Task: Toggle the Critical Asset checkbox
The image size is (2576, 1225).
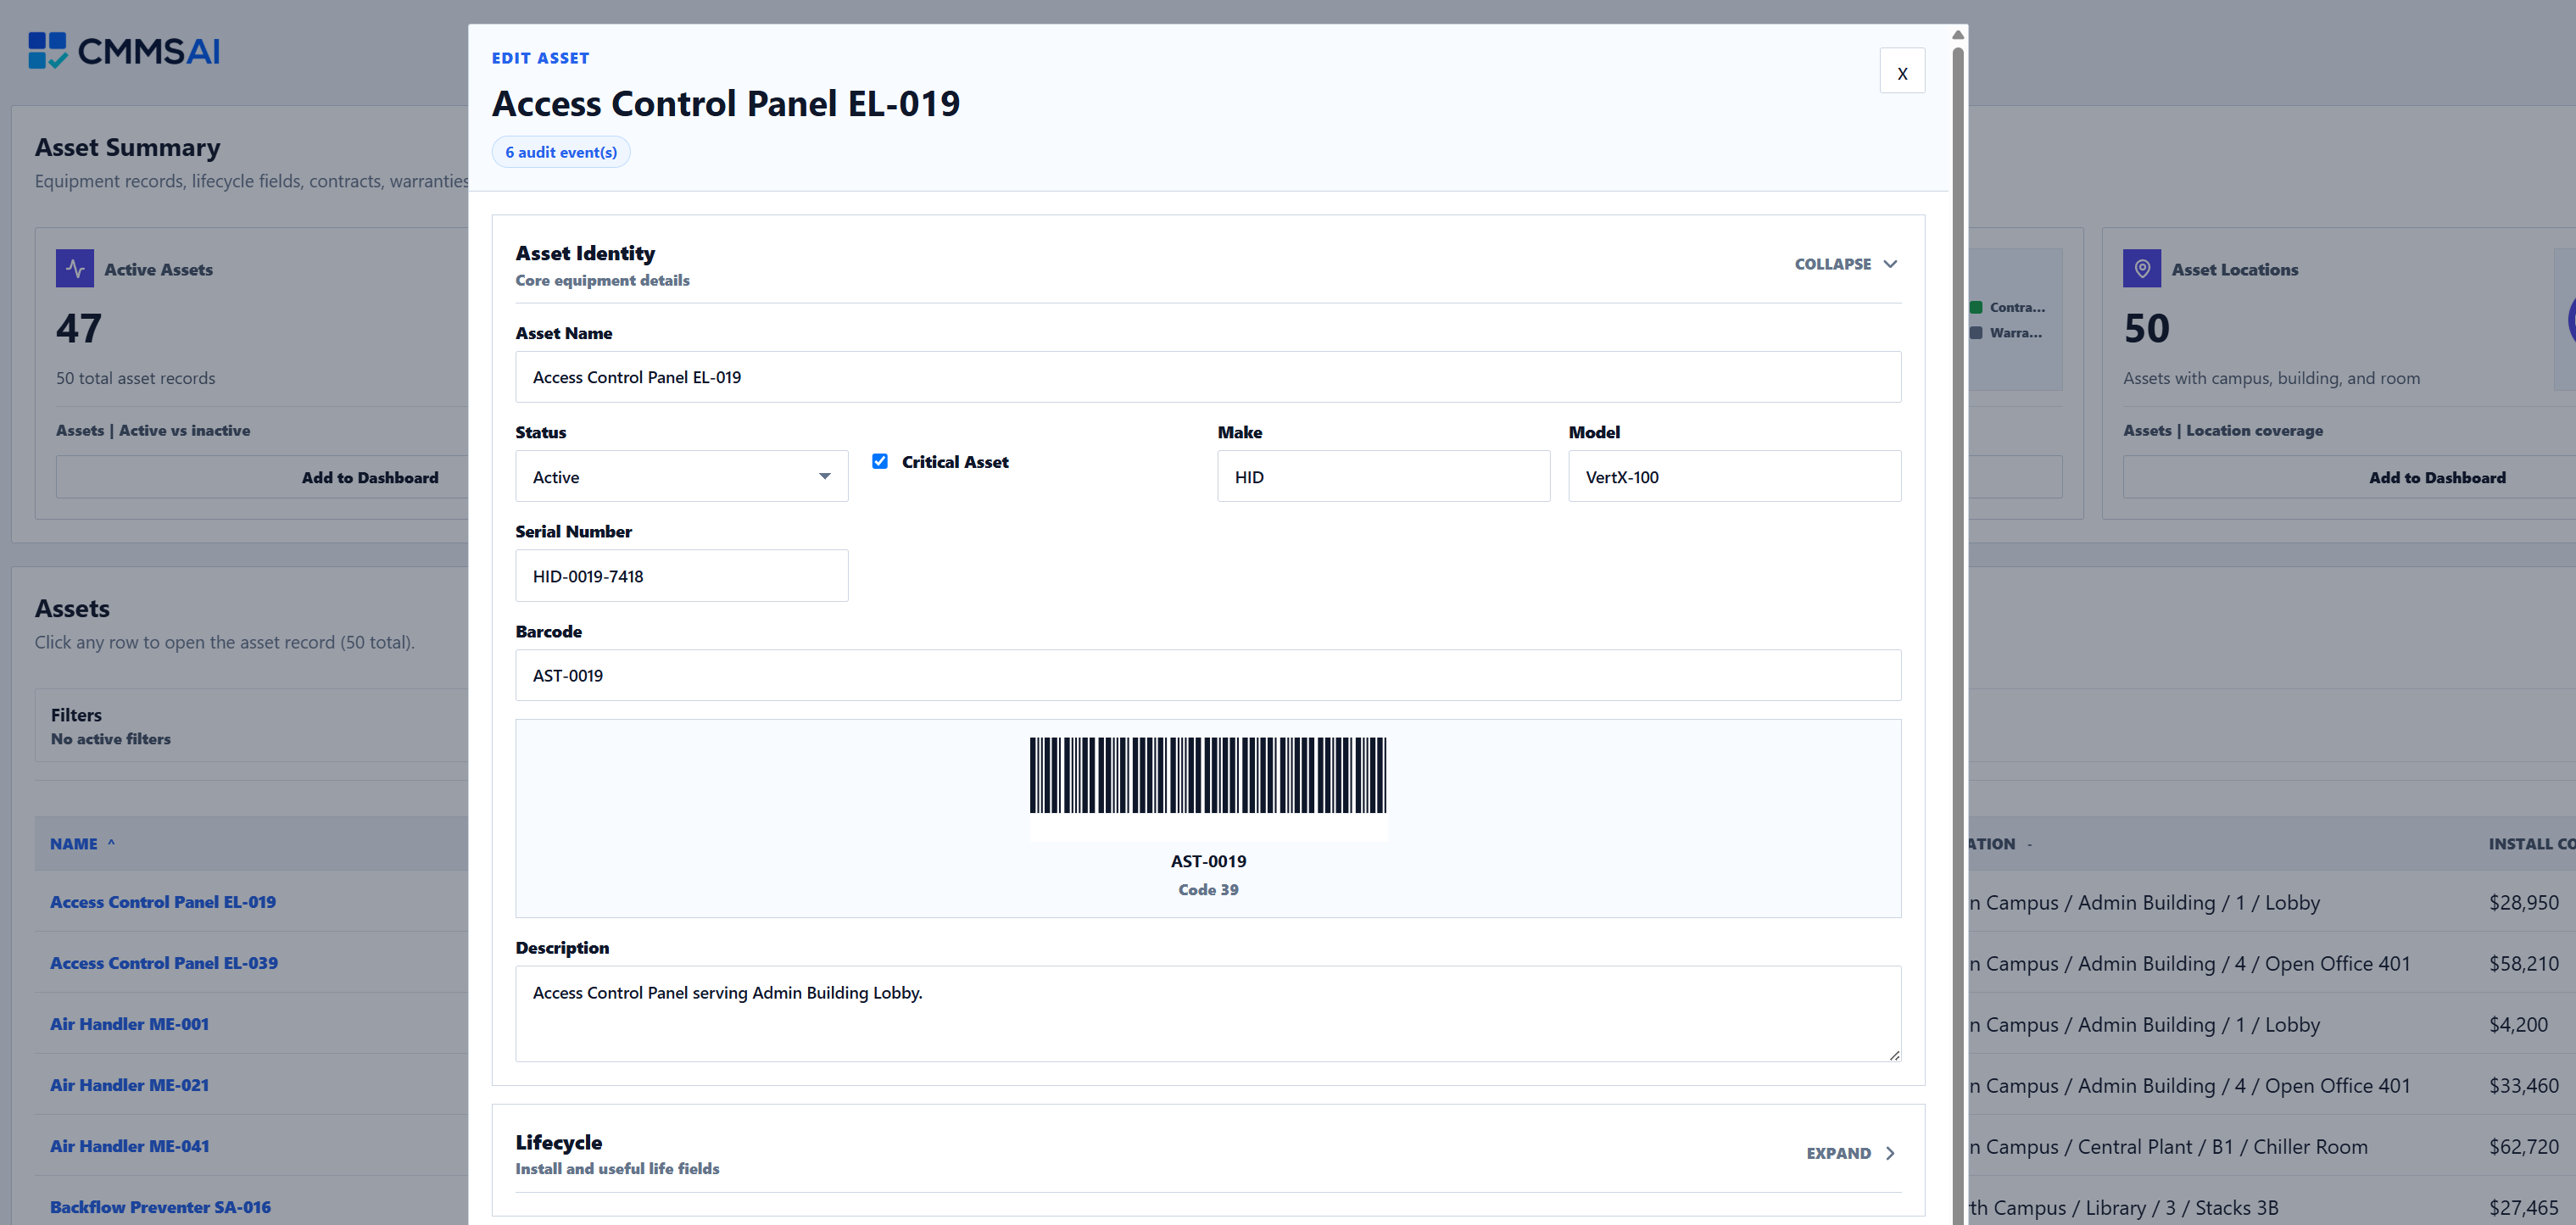Action: (x=880, y=461)
